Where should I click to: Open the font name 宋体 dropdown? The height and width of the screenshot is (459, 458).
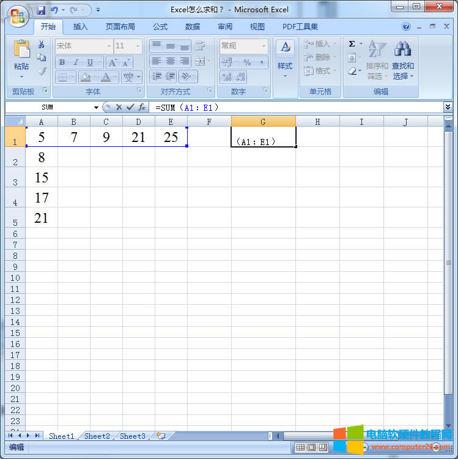pyautogui.click(x=109, y=46)
